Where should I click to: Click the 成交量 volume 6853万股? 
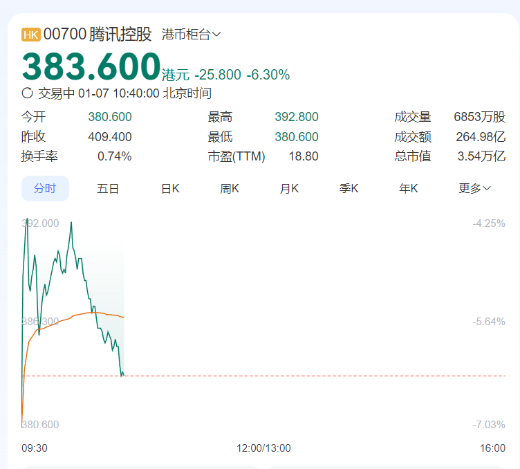click(x=479, y=117)
